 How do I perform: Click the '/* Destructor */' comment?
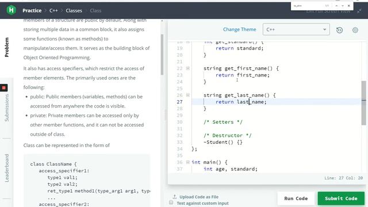point(228,136)
